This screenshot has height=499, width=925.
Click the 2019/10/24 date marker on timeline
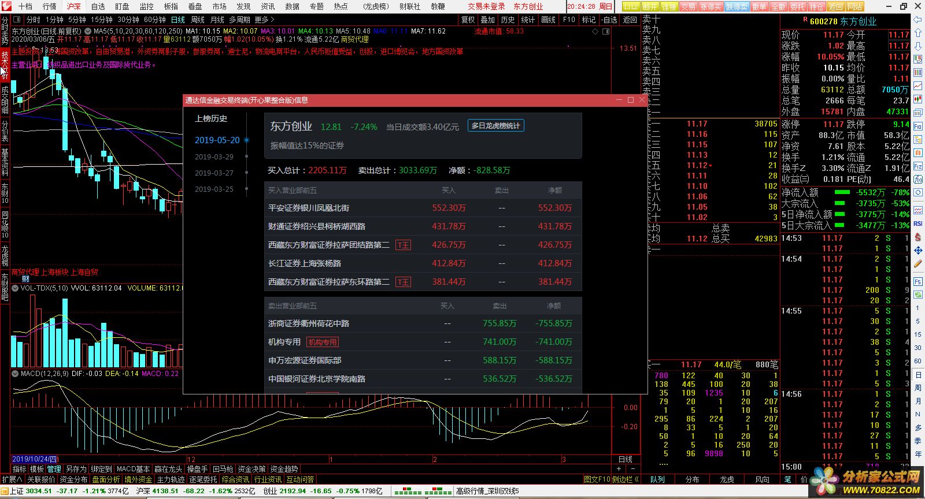[35, 460]
